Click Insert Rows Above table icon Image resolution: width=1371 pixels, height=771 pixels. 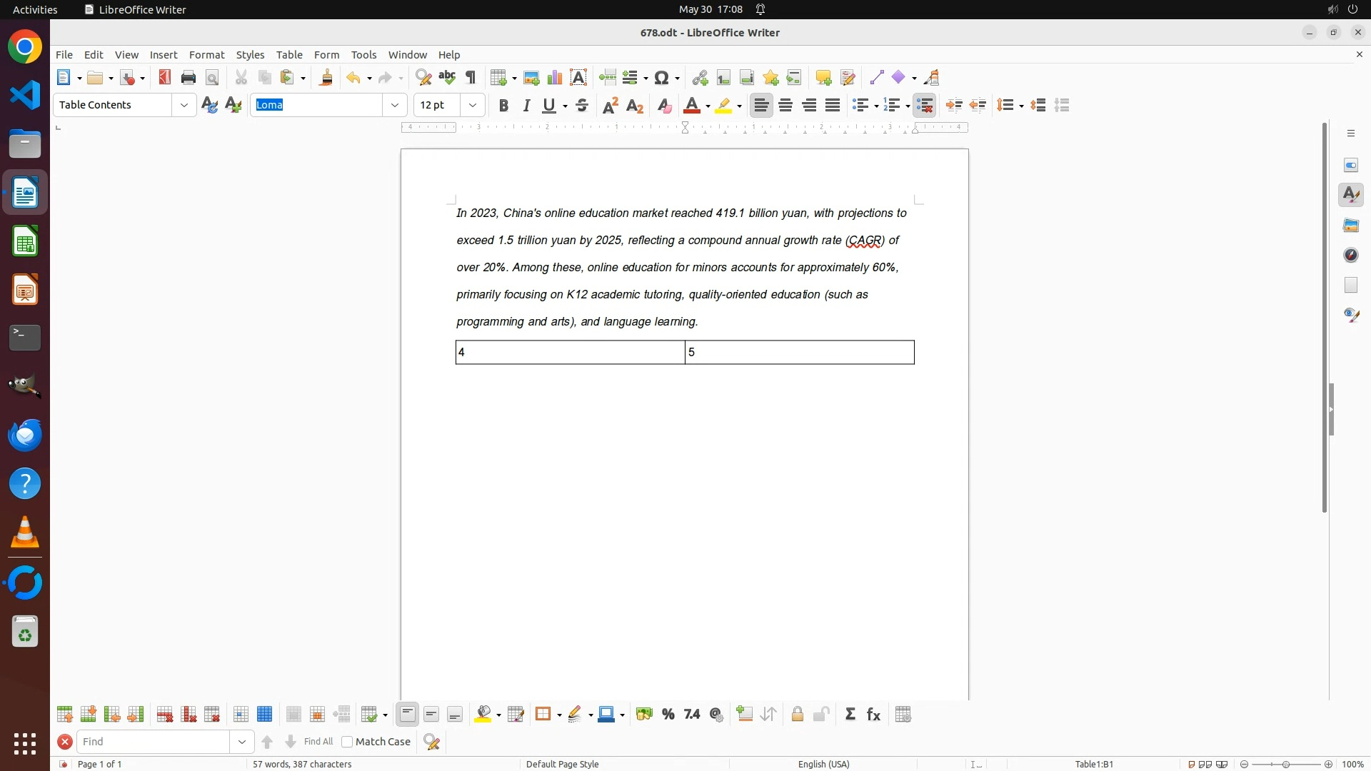click(x=64, y=715)
